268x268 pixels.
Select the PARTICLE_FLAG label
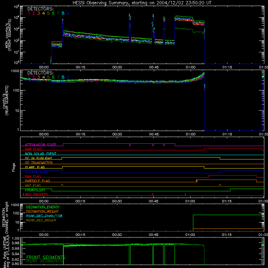[38, 181]
